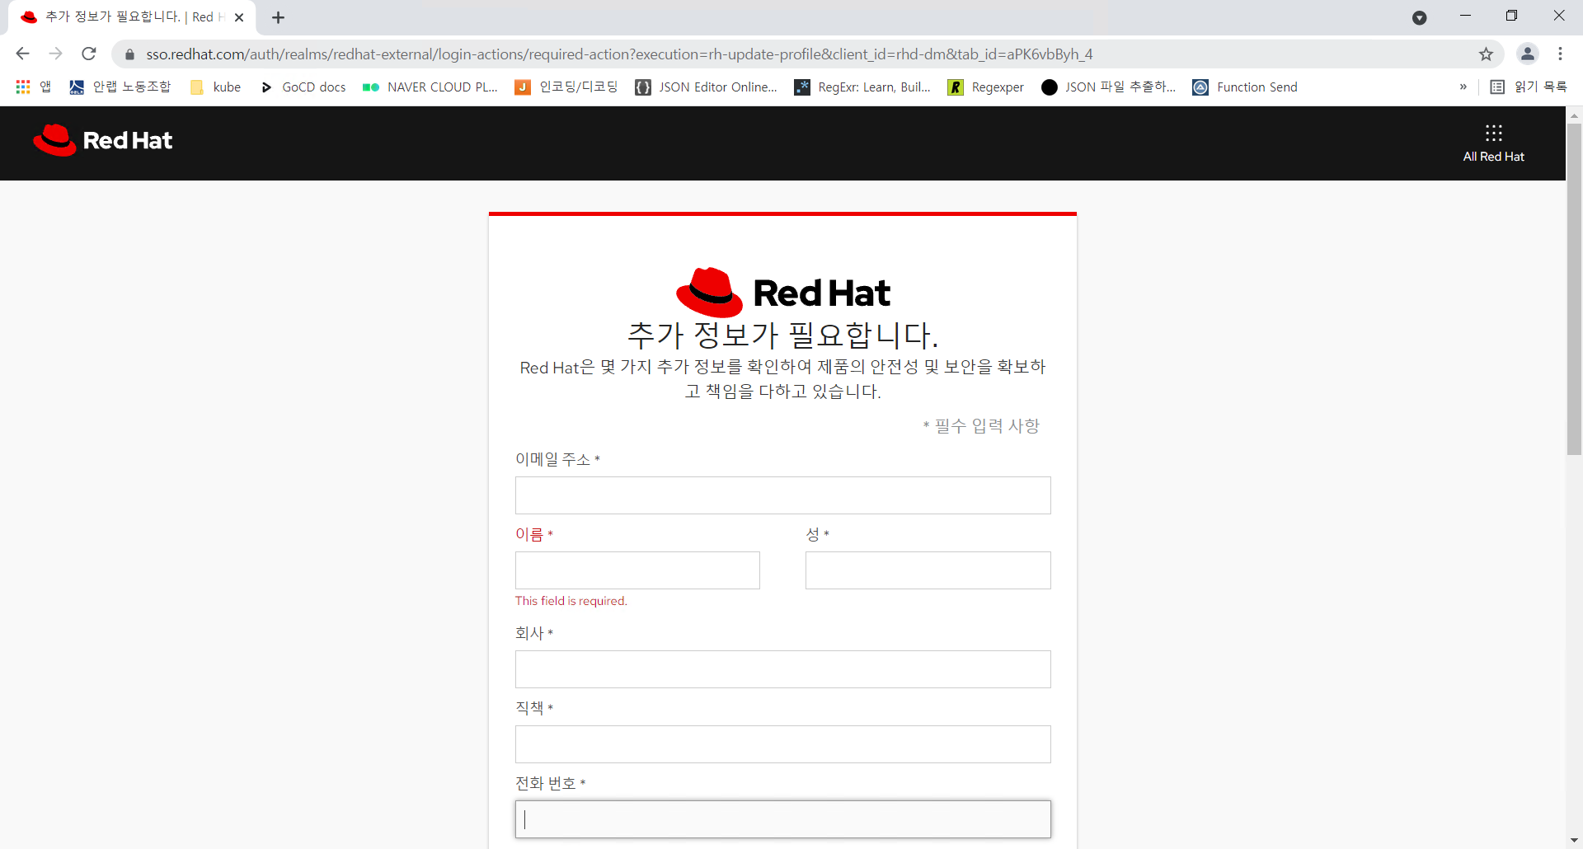
Task: Click the scrollbar up arrow
Action: click(x=1574, y=115)
